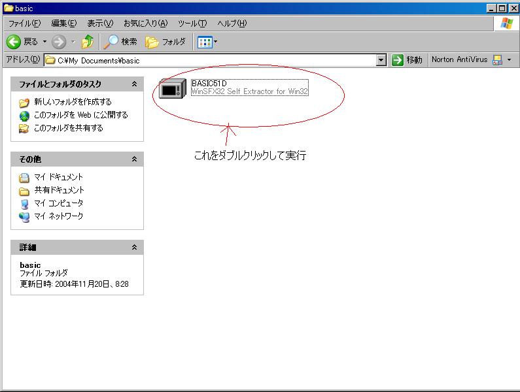Click the Web publish globe icon
The image size is (520, 392).
click(x=24, y=116)
